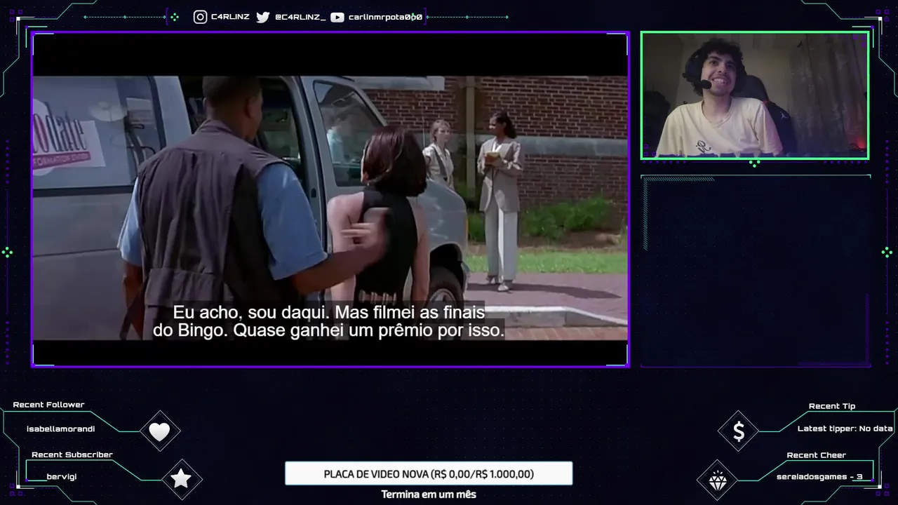Click the sereladosgames - 3 cheer entry

[x=819, y=477]
